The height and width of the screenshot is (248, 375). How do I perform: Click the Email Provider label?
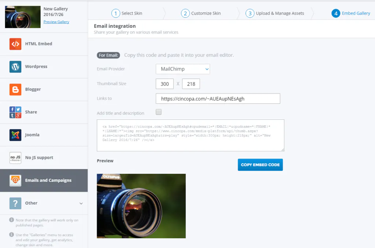pyautogui.click(x=111, y=69)
